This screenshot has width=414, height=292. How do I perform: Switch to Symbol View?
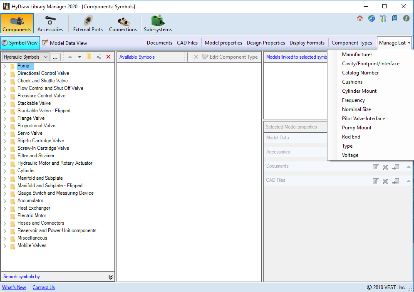tap(20, 43)
